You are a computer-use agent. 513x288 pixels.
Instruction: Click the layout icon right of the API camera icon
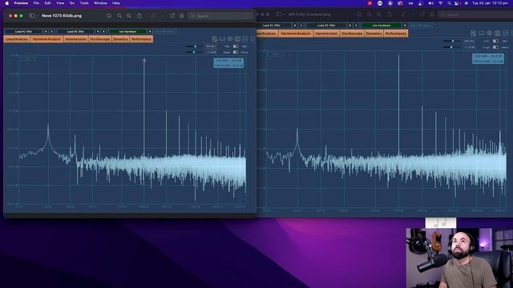point(506,34)
